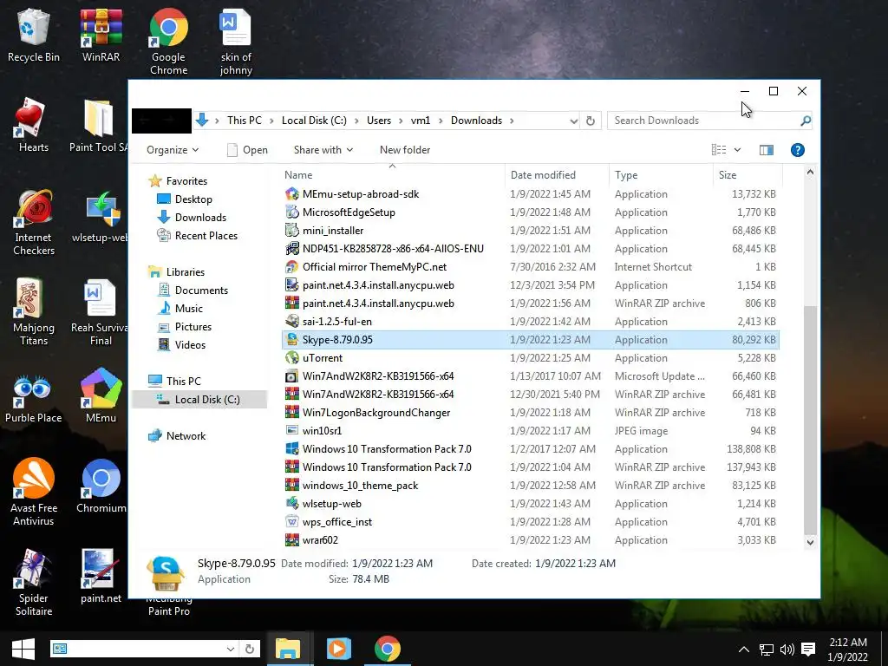The width and height of the screenshot is (888, 666).
Task: Select Local Disk (C:) in sidebar
Action: (199, 400)
